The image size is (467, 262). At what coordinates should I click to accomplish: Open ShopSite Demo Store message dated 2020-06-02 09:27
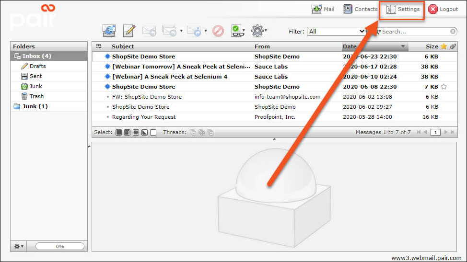275,107
